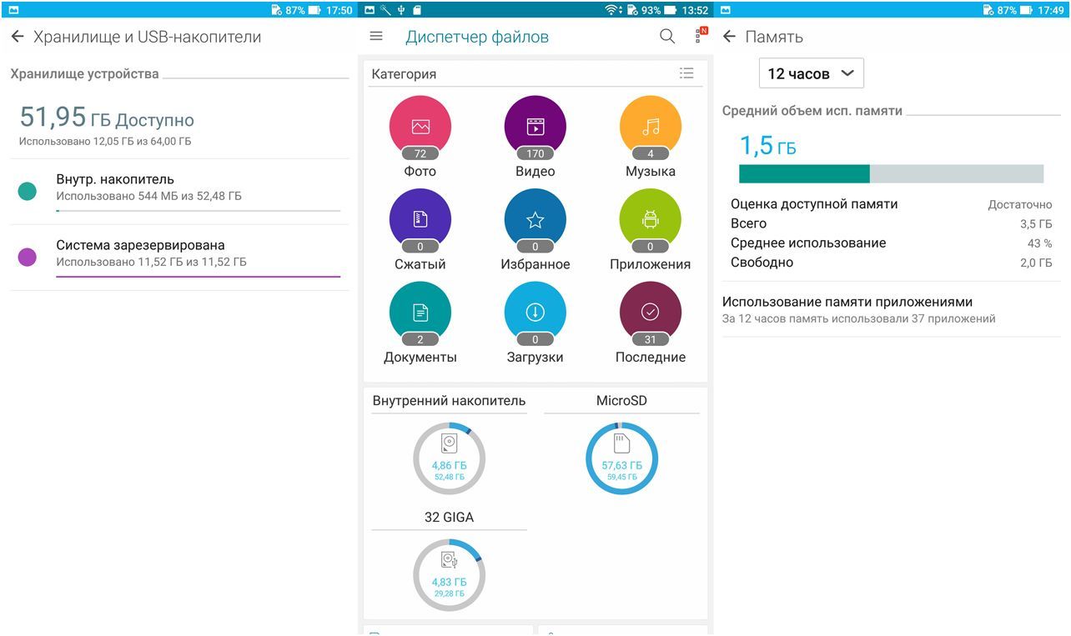Viewport: 1071px width, 636px height.
Task: Open Внутр. накопитель storage entry
Action: tap(179, 191)
